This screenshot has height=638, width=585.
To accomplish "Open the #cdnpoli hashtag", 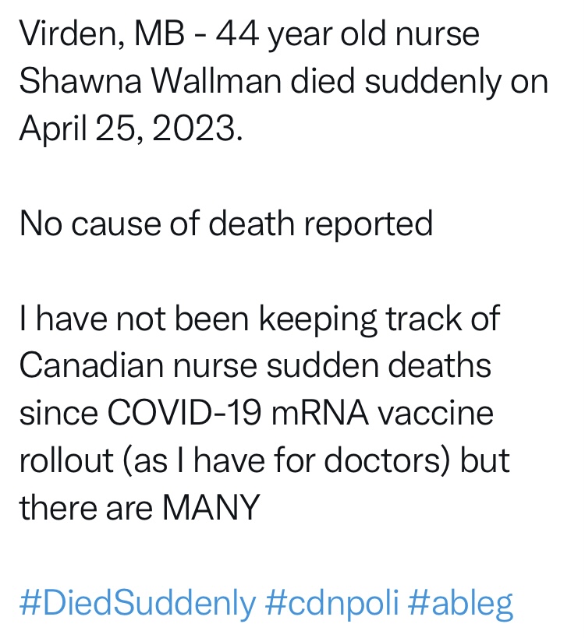I will (x=333, y=603).
